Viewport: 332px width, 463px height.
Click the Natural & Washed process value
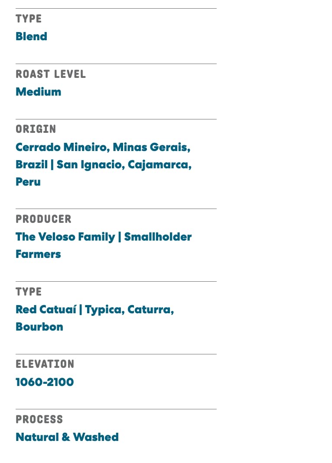coord(67,437)
